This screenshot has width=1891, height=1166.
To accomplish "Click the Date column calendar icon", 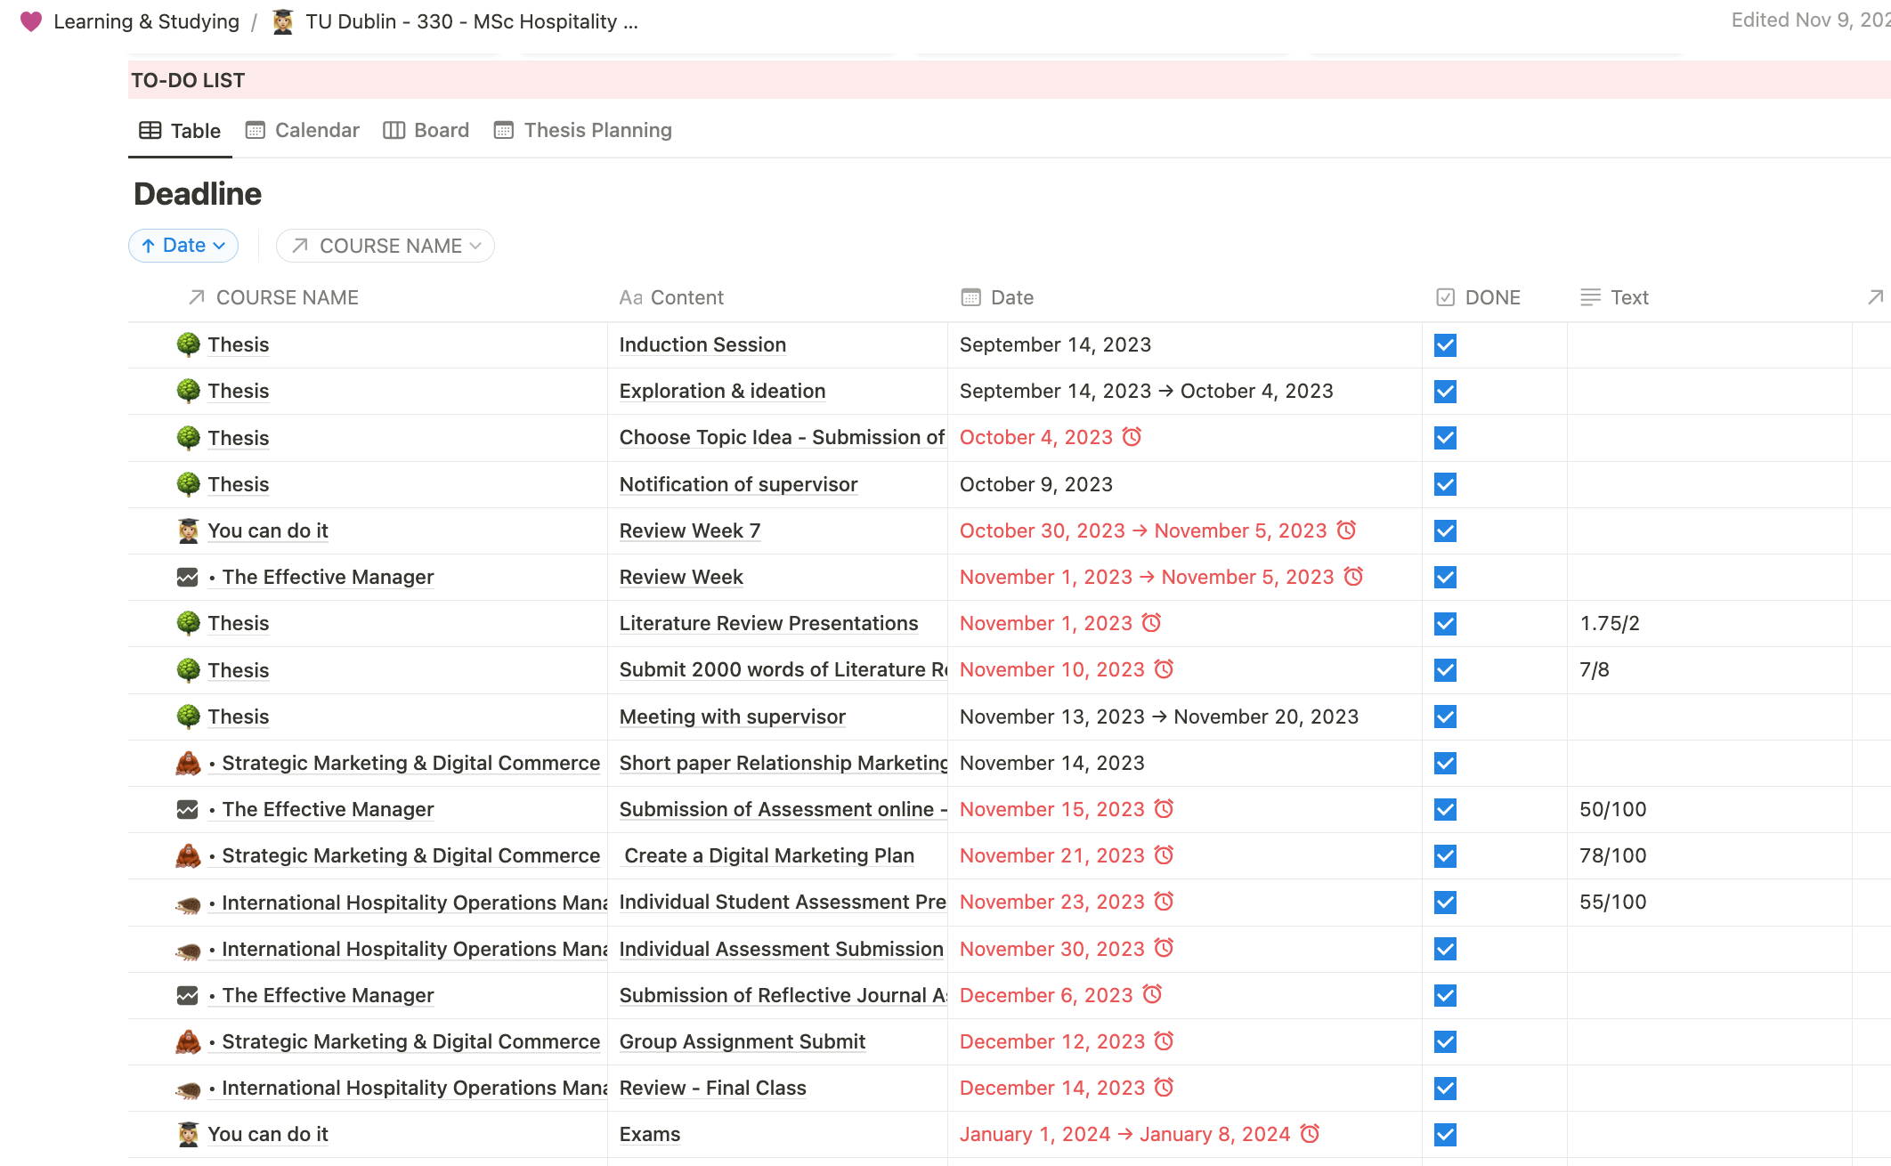I will (x=970, y=297).
